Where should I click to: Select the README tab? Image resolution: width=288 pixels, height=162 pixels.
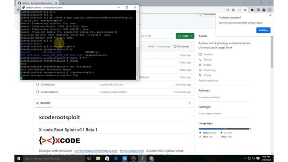tap(43, 103)
